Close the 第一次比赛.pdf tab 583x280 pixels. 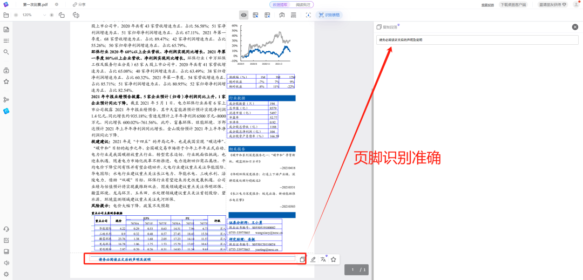[57, 4]
